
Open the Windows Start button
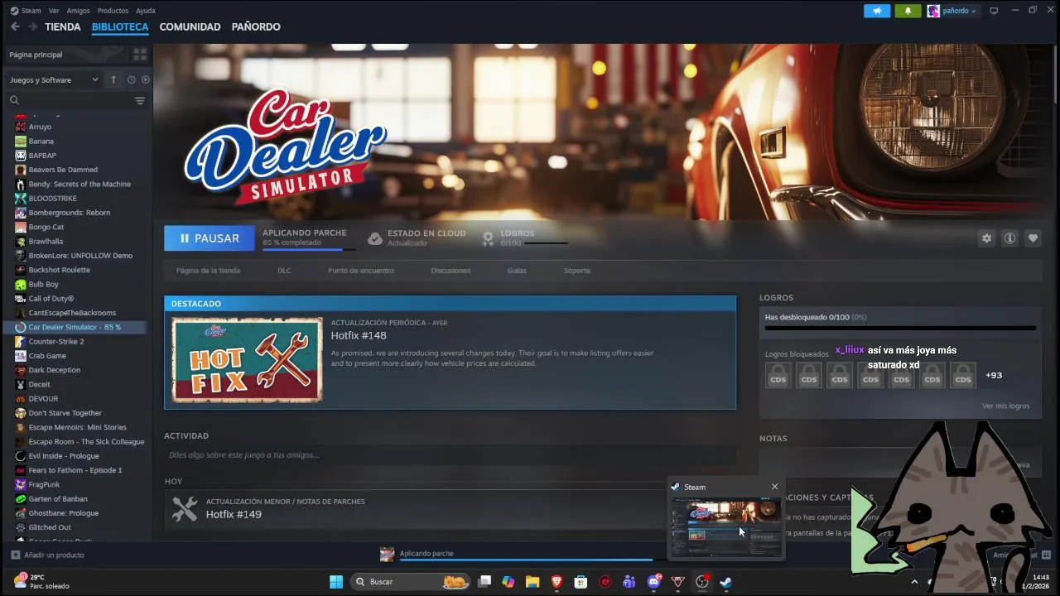coord(336,582)
